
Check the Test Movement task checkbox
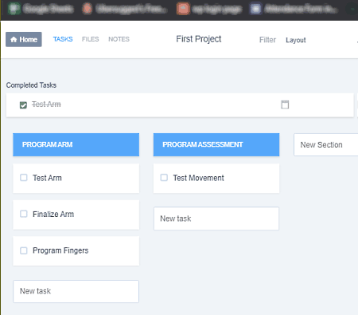coord(164,178)
